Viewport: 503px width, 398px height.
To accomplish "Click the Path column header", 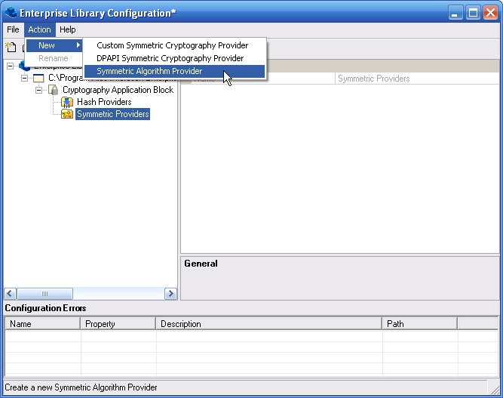I will click(419, 324).
